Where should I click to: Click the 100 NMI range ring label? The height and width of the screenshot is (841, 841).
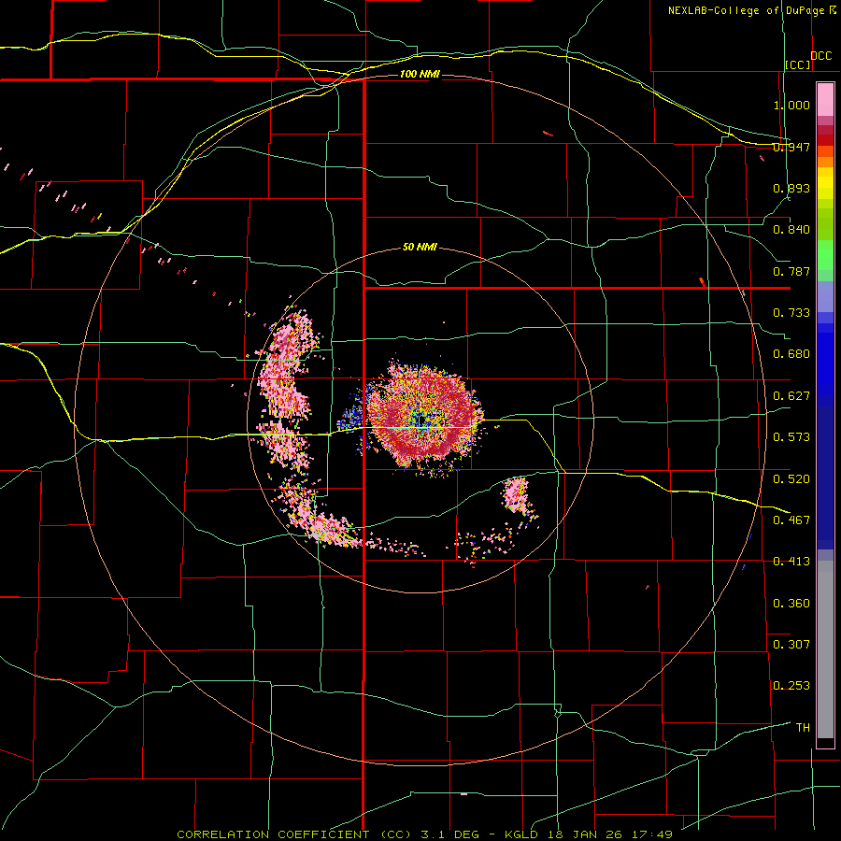[420, 74]
